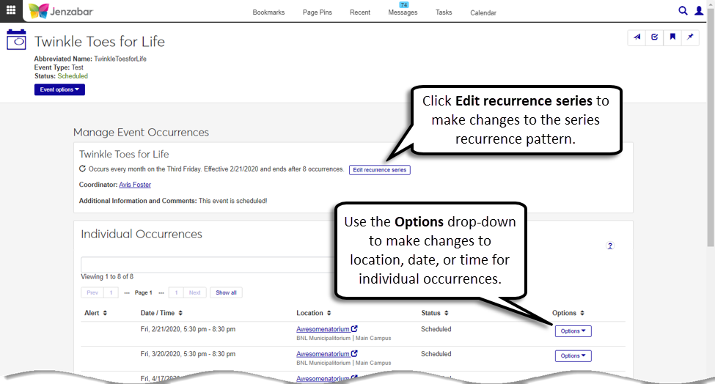Click the Edit recurrence series button
715x384 pixels.
click(x=379, y=170)
